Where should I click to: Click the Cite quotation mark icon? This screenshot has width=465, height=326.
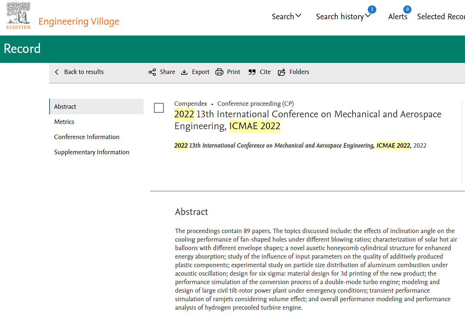[252, 72]
